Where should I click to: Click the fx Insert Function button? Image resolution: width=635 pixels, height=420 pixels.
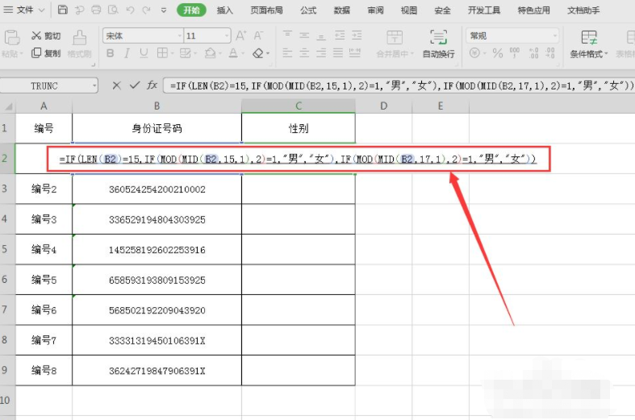click(152, 85)
